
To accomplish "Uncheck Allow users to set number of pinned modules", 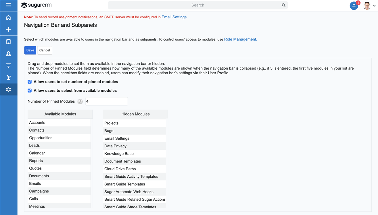I will point(30,82).
